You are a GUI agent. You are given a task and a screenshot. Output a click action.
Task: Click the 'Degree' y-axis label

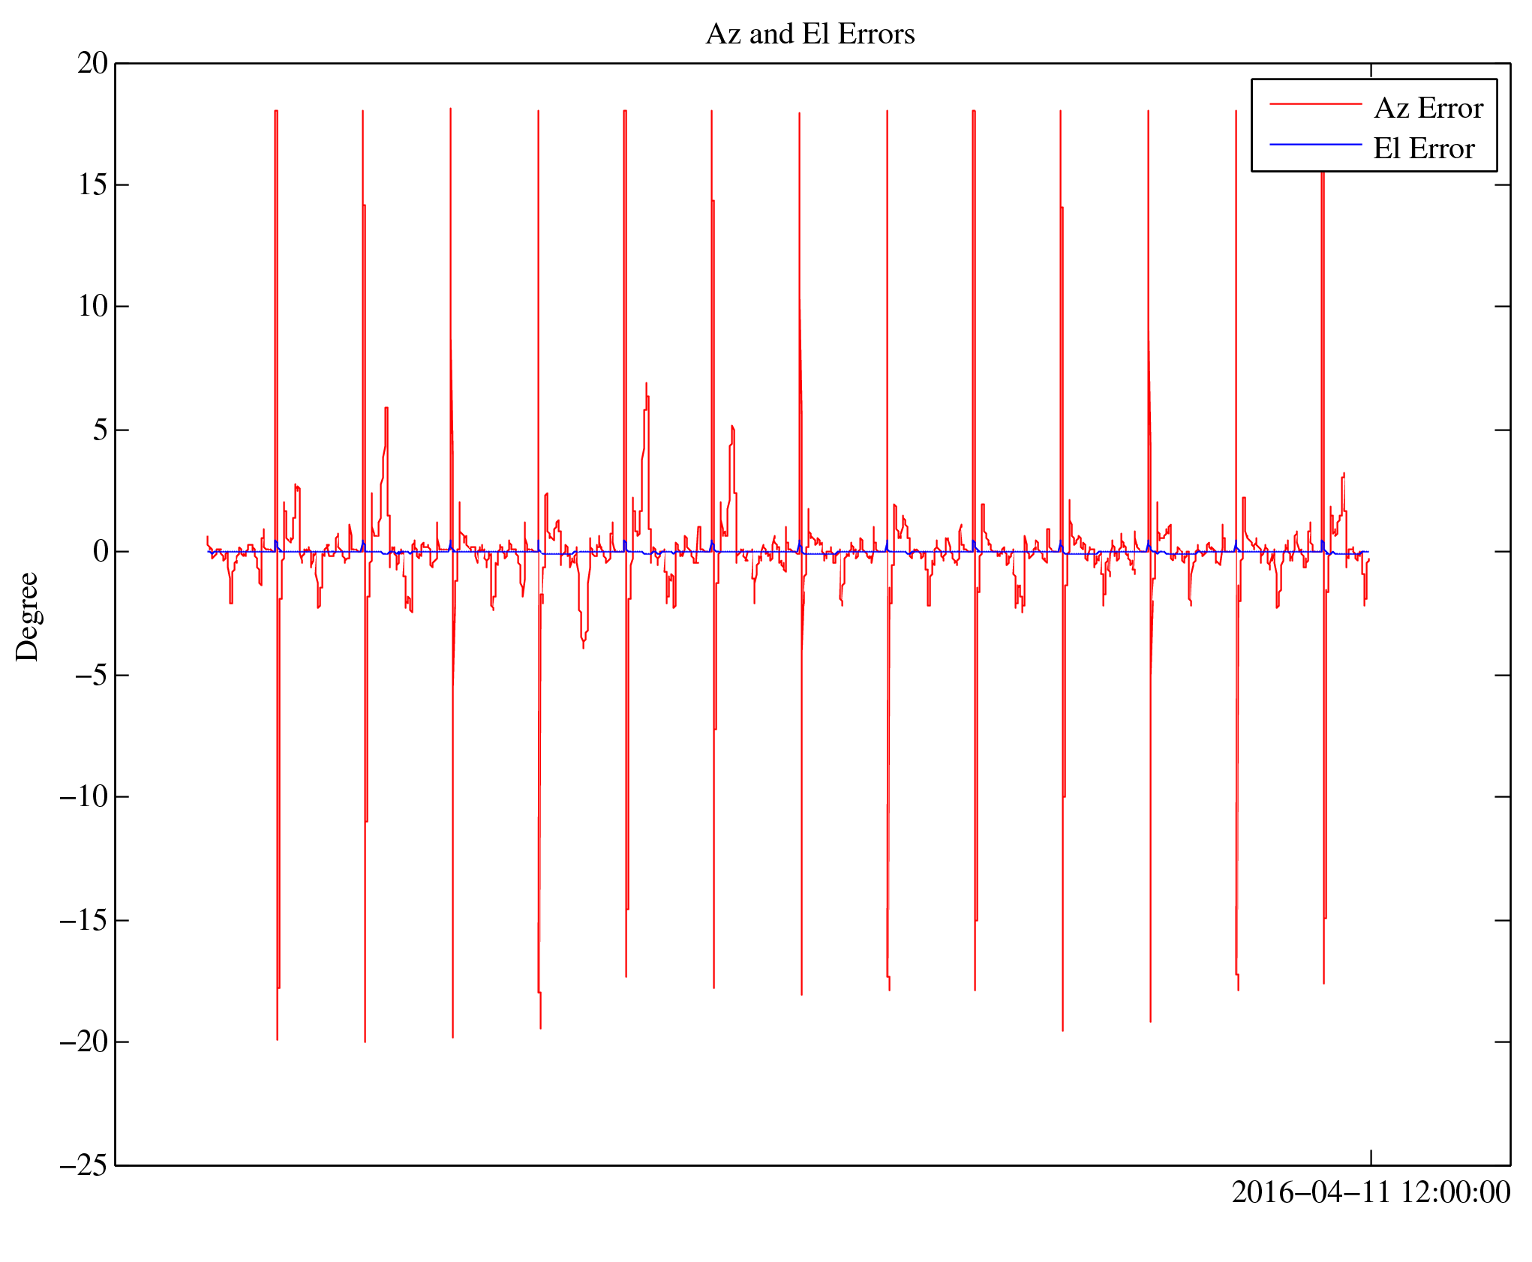pos(28,616)
